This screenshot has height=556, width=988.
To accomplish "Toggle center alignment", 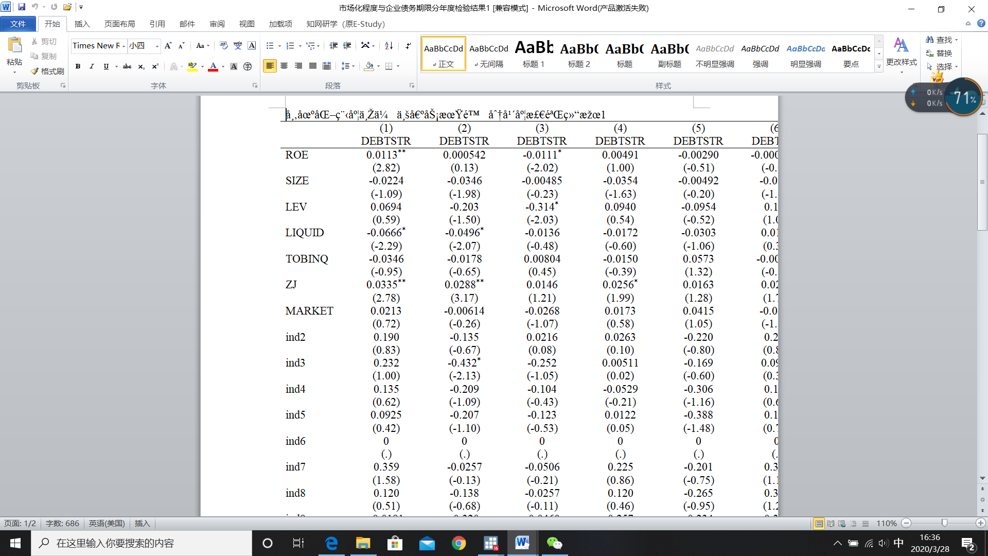I will (x=284, y=66).
